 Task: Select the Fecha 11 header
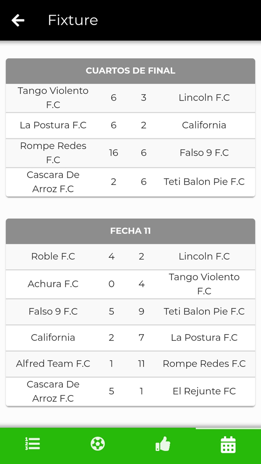[130, 231]
